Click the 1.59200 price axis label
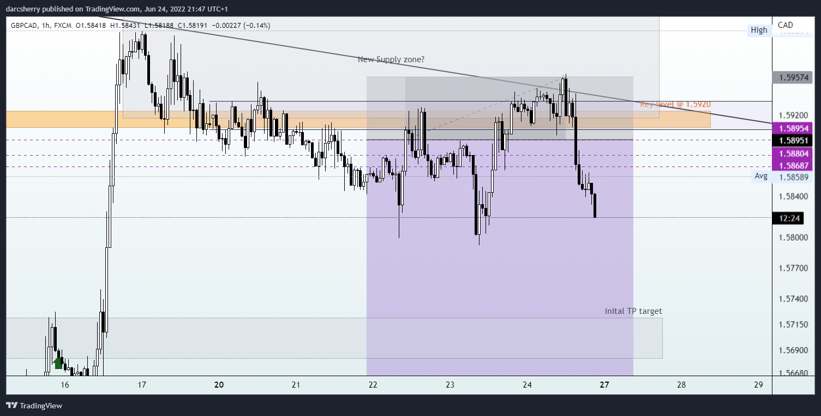This screenshot has height=416, width=821. click(793, 116)
